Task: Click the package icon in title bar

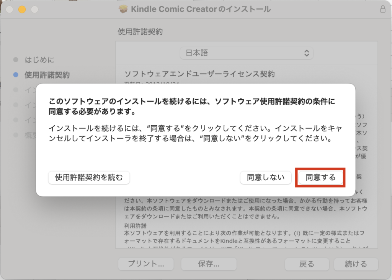Action: (x=123, y=9)
